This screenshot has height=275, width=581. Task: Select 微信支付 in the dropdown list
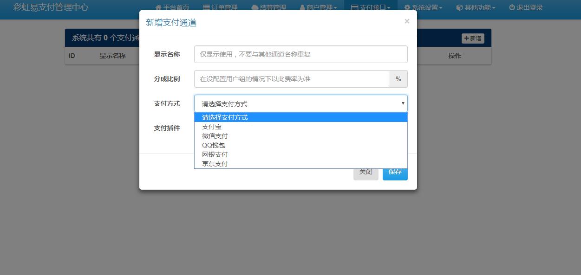click(x=215, y=136)
